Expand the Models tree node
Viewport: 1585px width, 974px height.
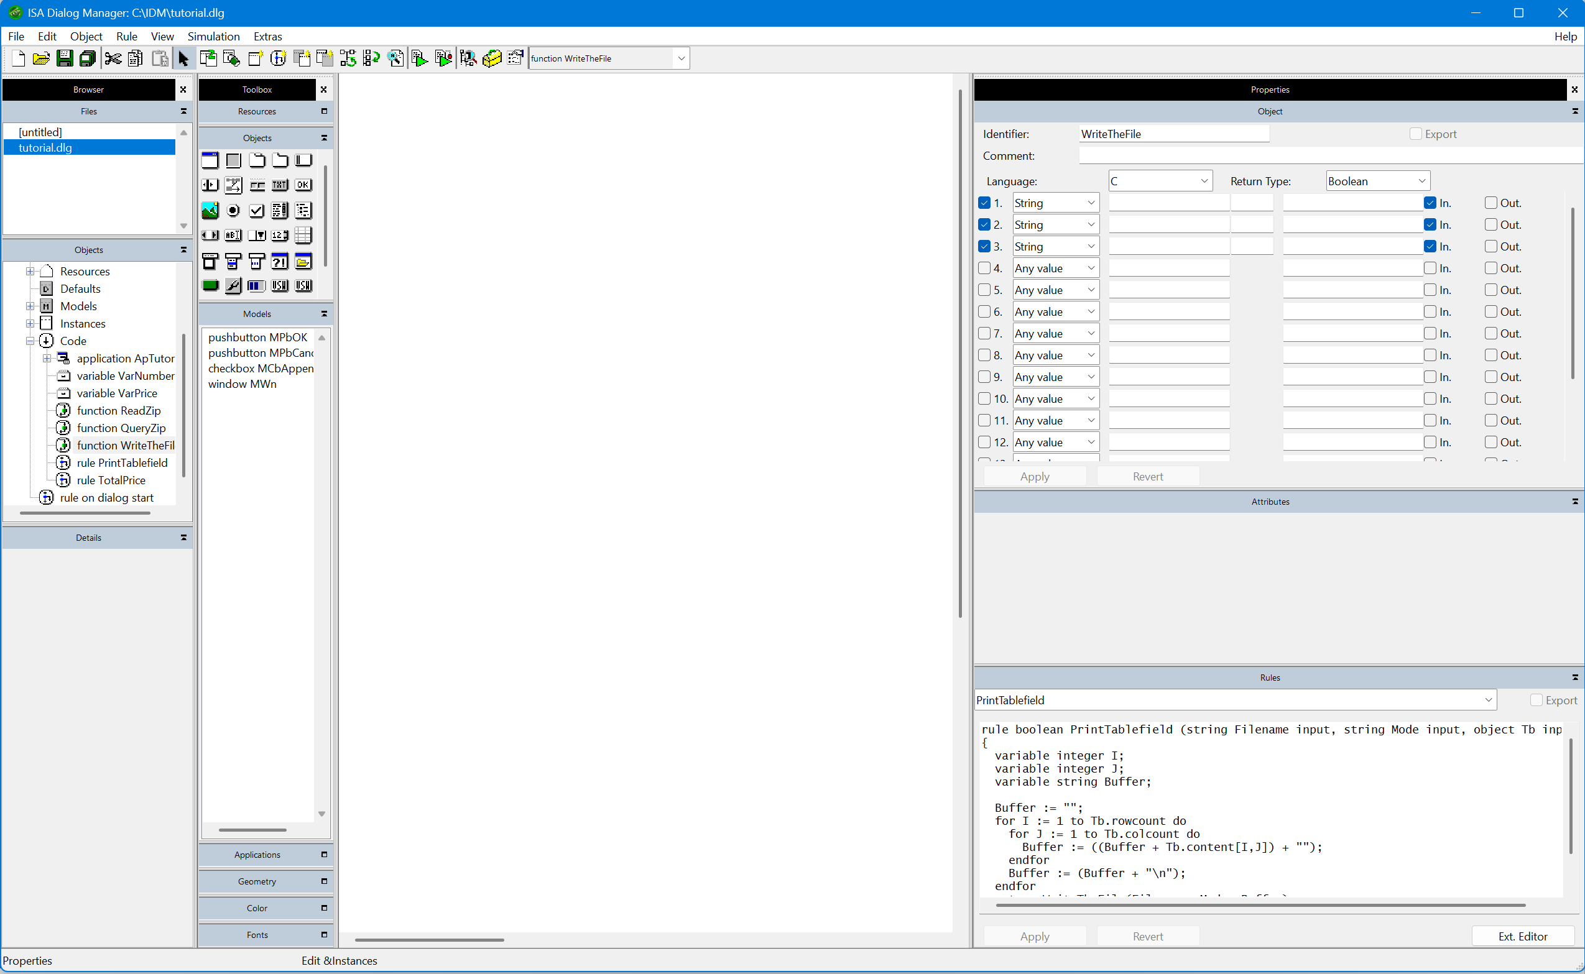click(30, 306)
